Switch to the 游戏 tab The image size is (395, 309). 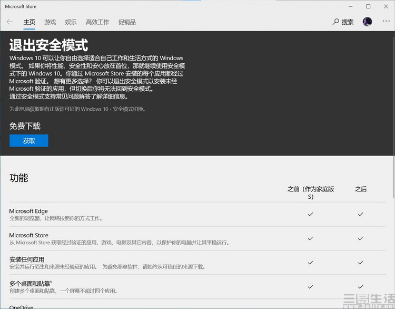[x=50, y=22]
